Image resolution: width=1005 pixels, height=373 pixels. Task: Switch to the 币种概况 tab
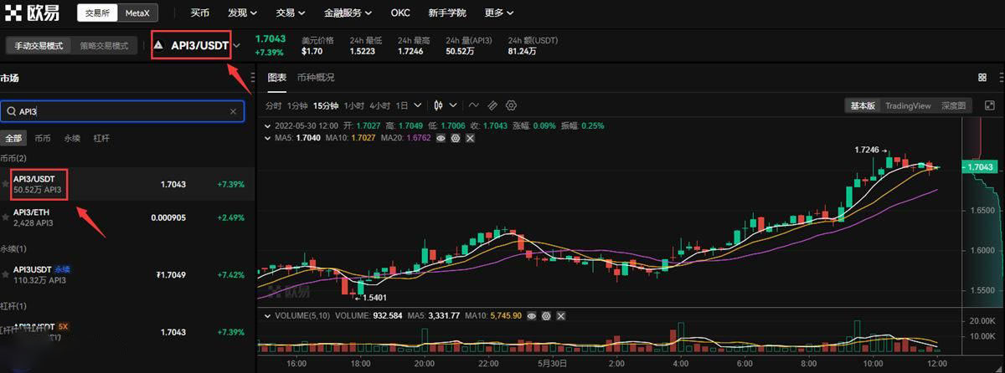(316, 78)
